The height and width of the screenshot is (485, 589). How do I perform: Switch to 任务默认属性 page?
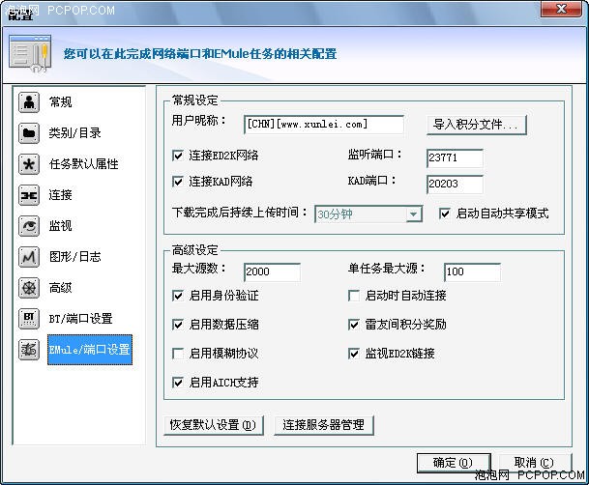tap(84, 164)
